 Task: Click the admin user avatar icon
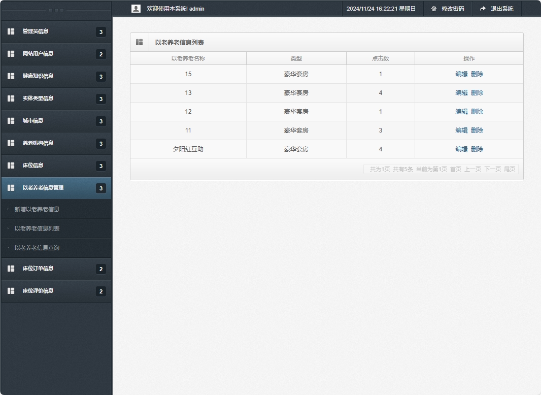tap(136, 9)
